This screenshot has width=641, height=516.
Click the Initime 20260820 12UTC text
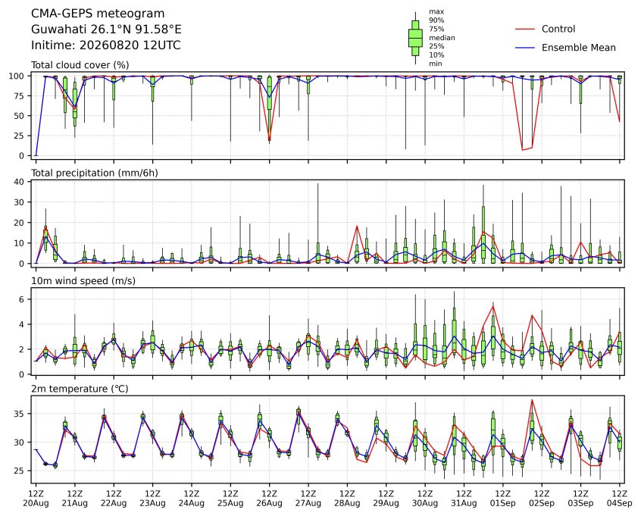click(106, 45)
